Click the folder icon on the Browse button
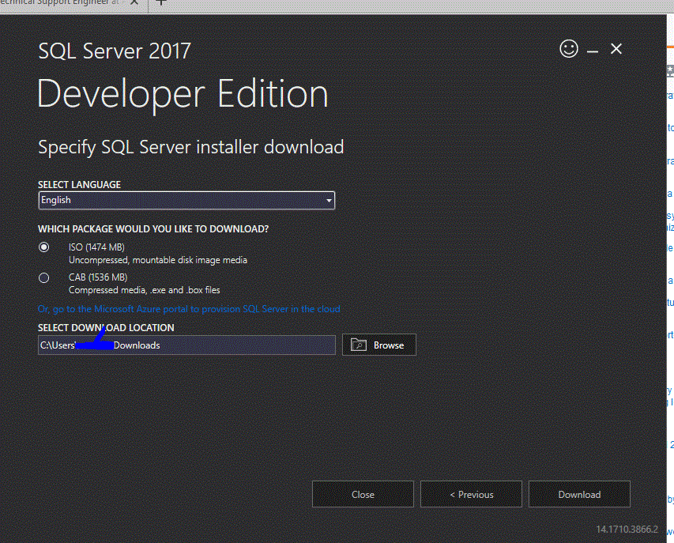The height and width of the screenshot is (543, 674). pyautogui.click(x=359, y=345)
